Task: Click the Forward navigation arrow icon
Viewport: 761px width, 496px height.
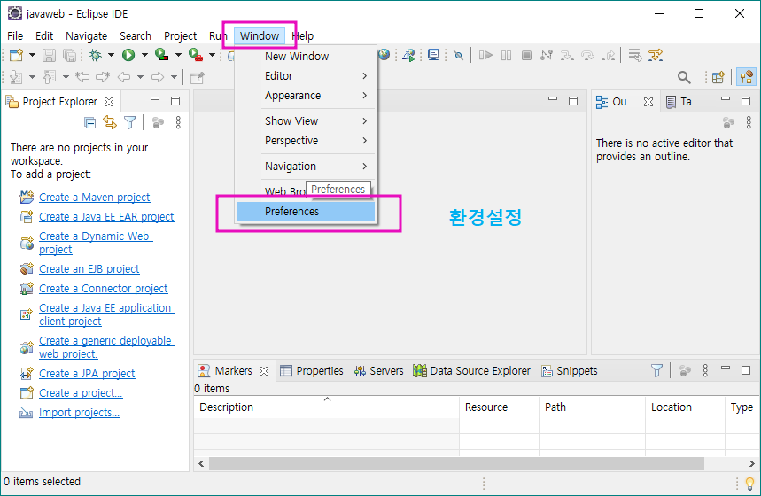Action: tap(158, 77)
